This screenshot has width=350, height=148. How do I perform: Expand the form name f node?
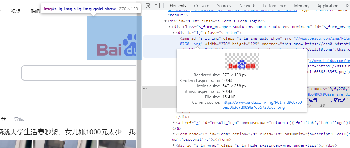tap(174, 134)
